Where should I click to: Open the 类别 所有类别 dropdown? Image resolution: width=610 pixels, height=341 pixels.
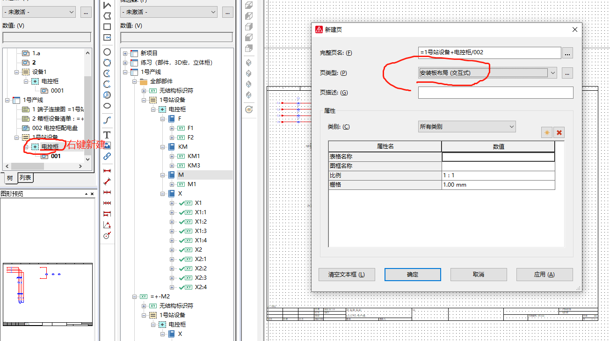pos(511,127)
